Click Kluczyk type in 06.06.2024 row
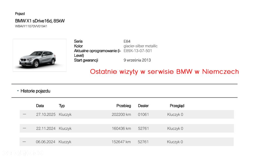 (65, 142)
